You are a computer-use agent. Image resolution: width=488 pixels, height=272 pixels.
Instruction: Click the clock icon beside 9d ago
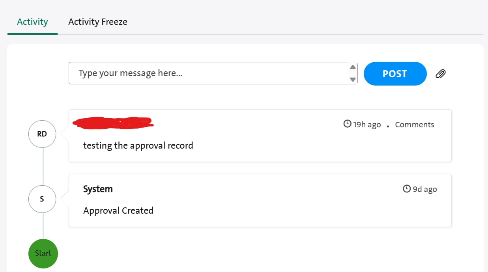407,189
